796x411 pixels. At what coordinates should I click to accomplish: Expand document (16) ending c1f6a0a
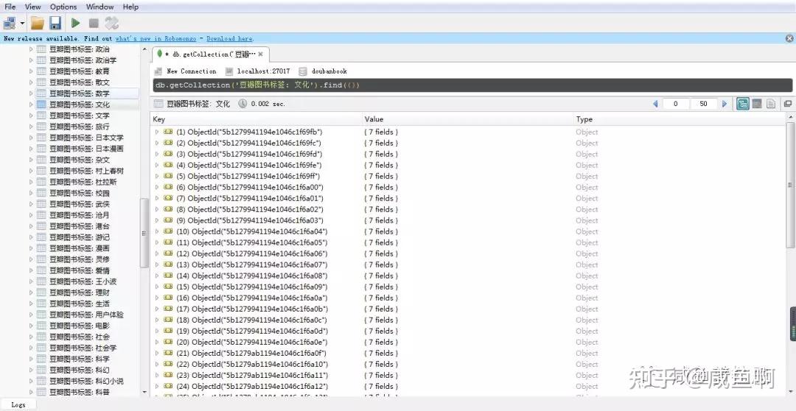pos(157,298)
